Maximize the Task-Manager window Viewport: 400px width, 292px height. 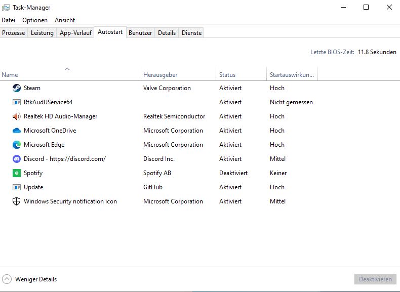366,7
